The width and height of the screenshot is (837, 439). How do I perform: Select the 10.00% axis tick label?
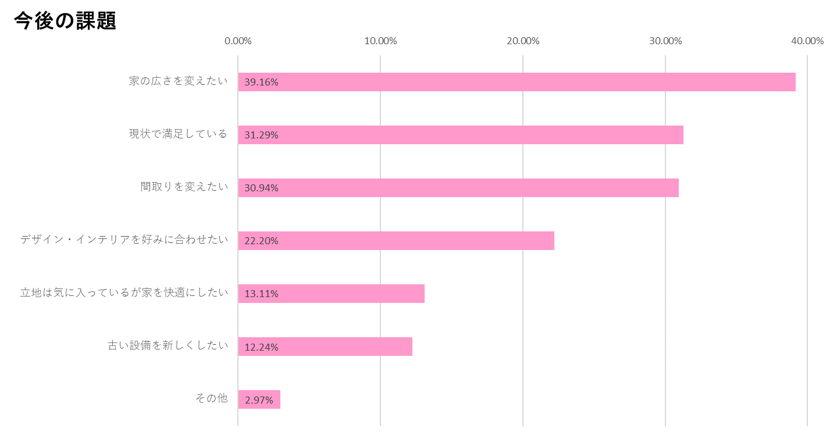pos(380,41)
